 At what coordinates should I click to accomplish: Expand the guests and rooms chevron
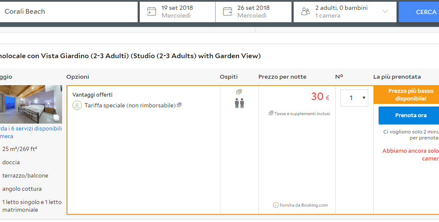coord(385,12)
